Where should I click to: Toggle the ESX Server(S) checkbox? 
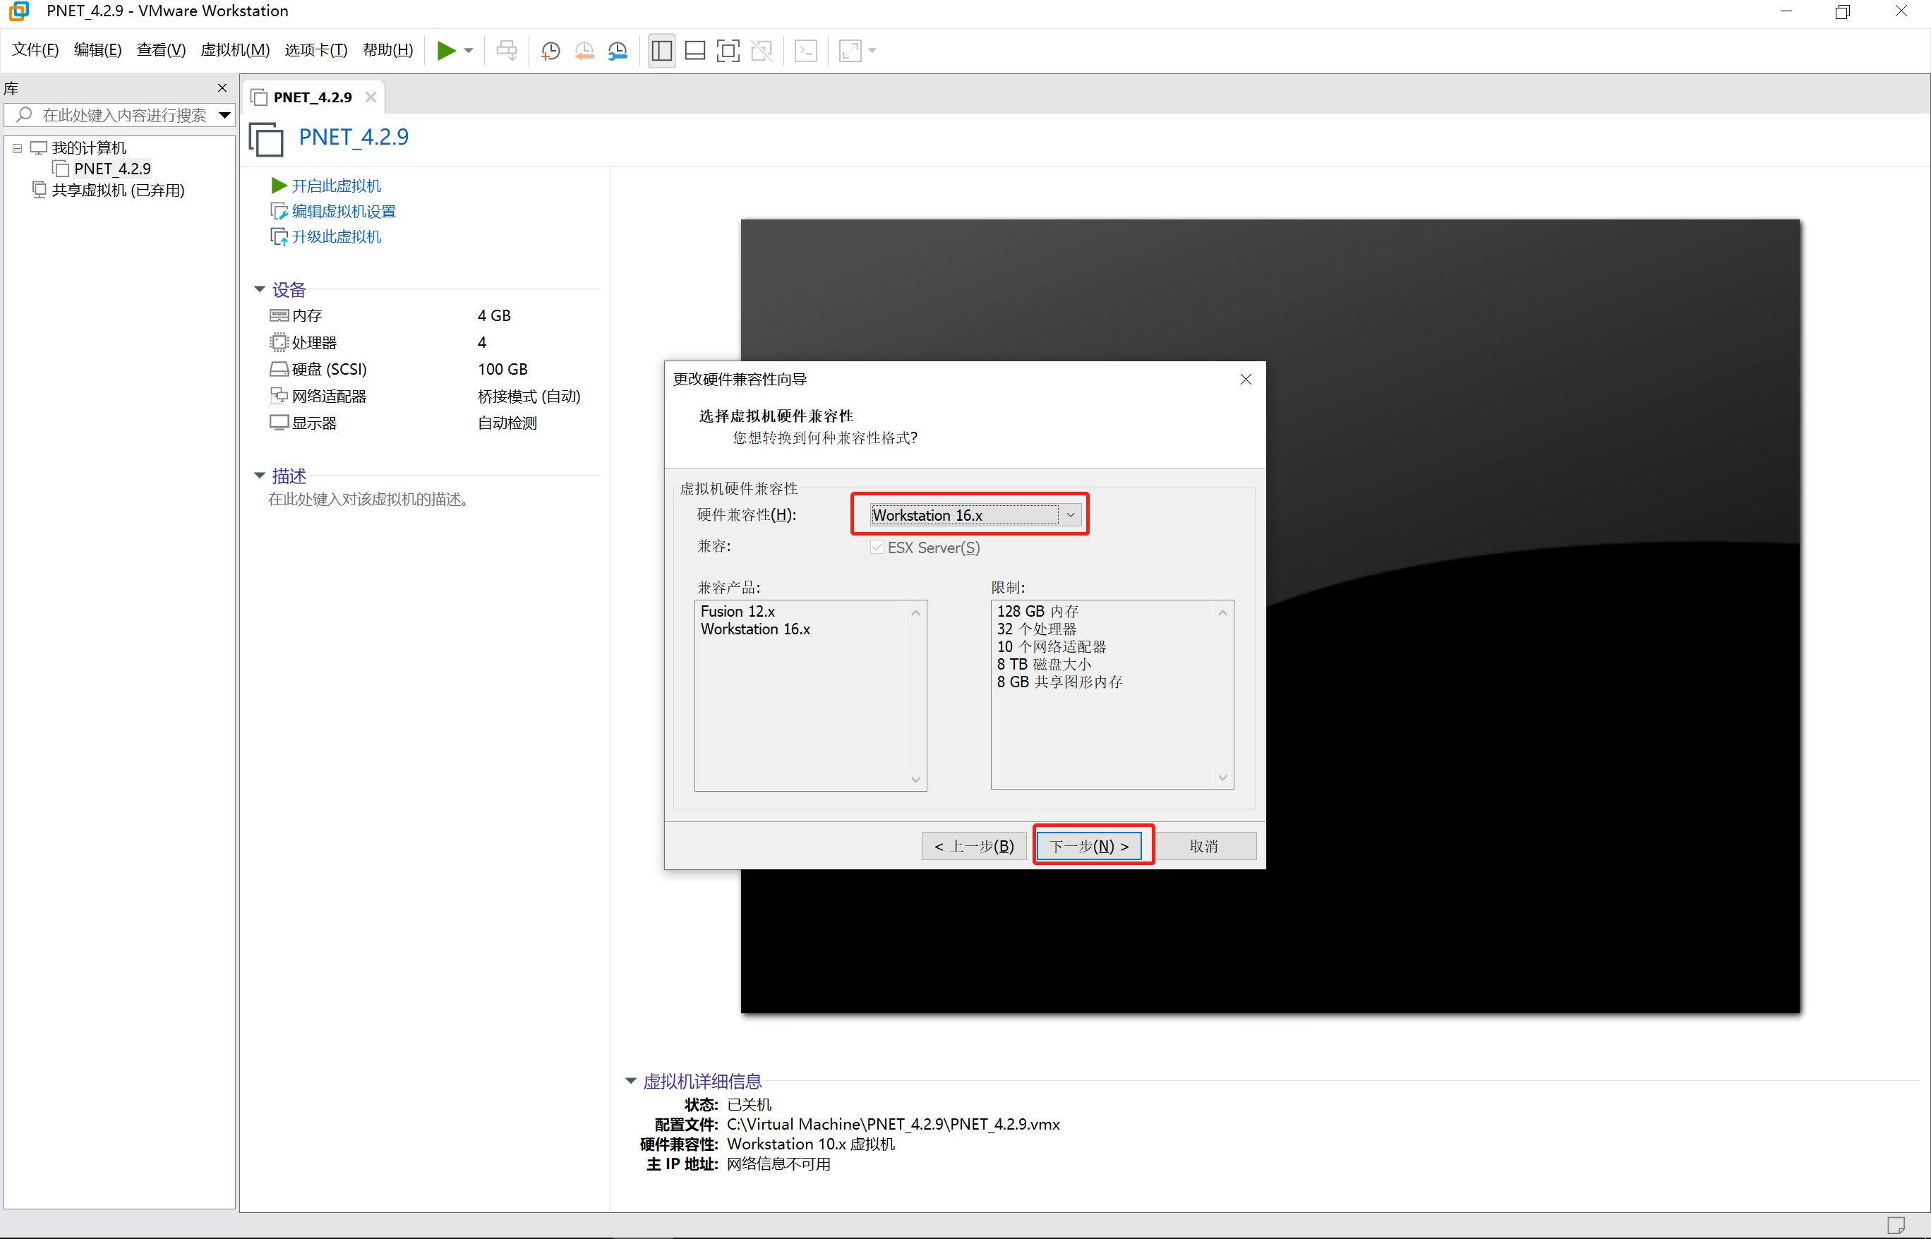click(878, 547)
